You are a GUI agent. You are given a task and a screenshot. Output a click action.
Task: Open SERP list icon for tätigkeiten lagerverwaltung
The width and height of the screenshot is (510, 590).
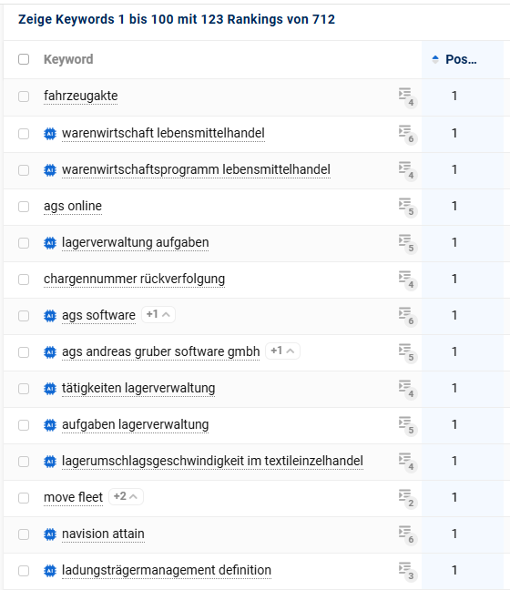point(407,389)
